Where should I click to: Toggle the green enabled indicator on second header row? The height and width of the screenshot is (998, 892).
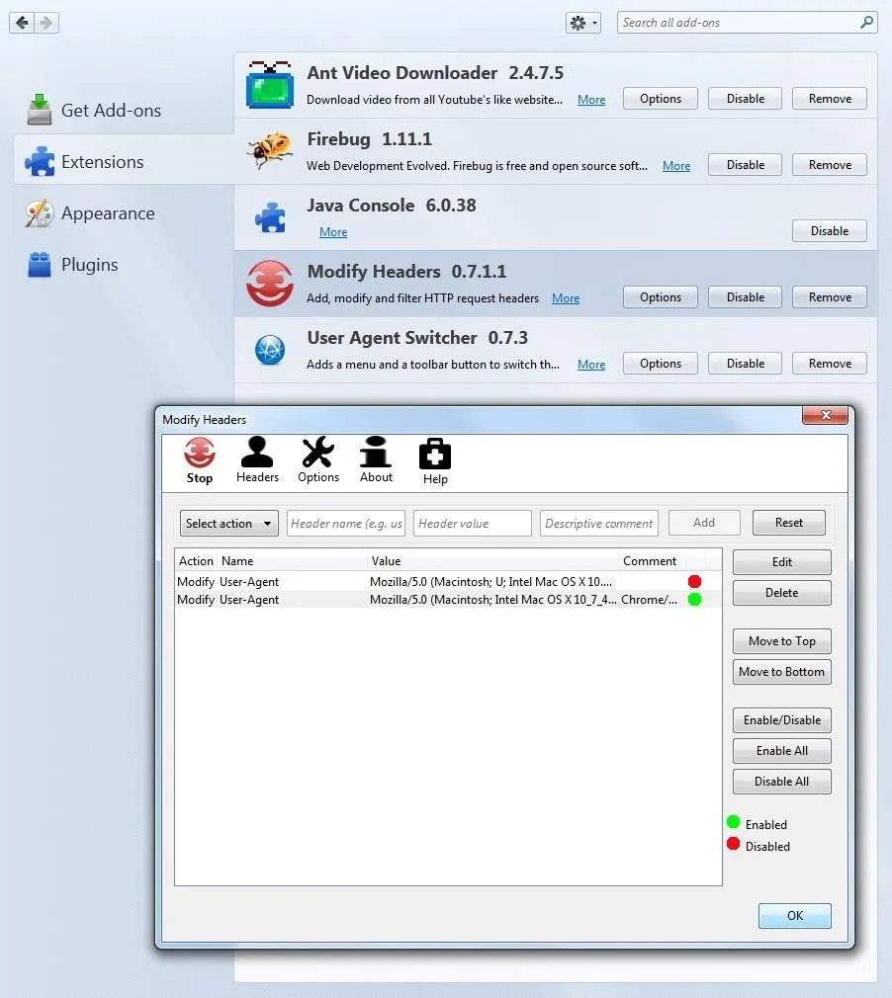pos(694,599)
